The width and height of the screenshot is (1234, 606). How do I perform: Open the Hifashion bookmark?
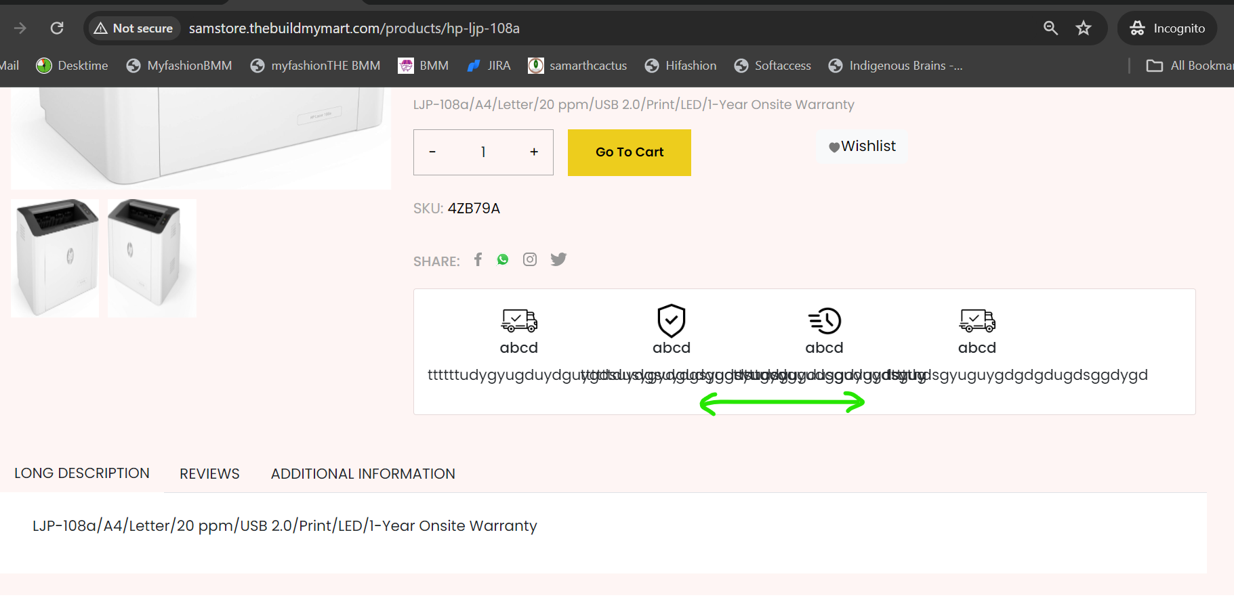(680, 66)
